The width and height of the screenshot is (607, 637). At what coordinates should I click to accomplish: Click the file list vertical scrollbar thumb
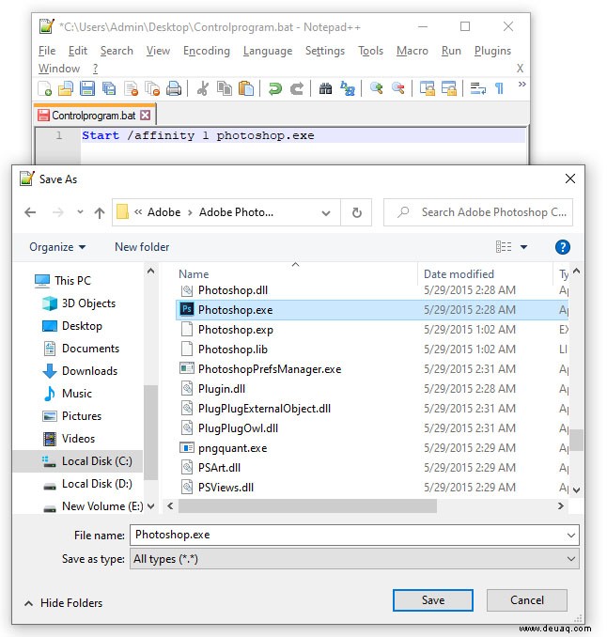click(x=576, y=440)
